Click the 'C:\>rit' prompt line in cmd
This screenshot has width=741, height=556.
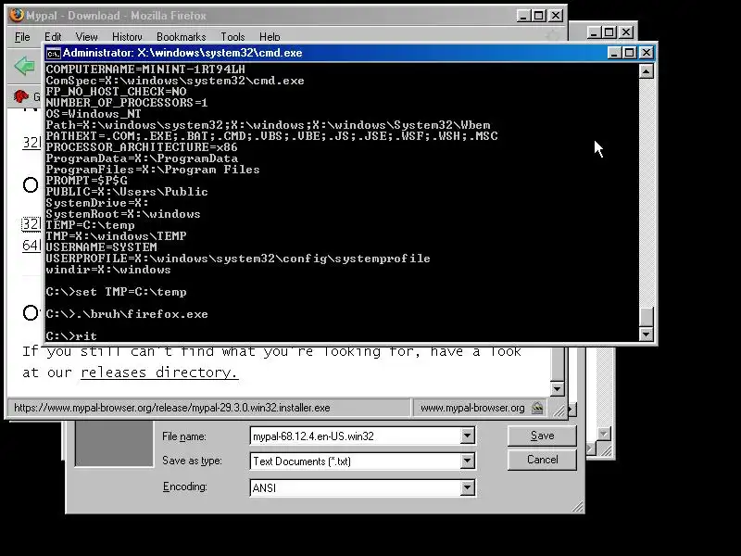pos(71,335)
